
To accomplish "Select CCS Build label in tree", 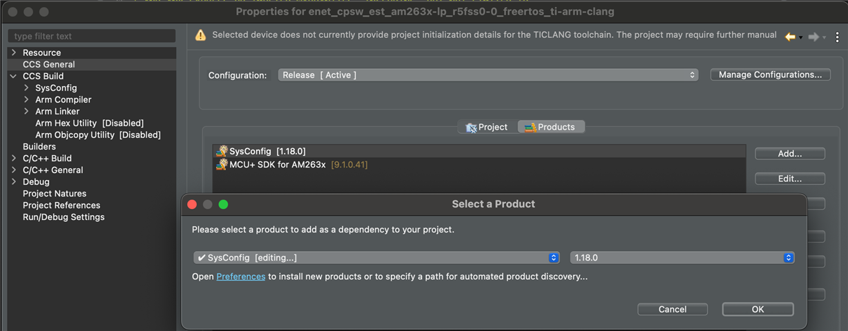I will (43, 76).
